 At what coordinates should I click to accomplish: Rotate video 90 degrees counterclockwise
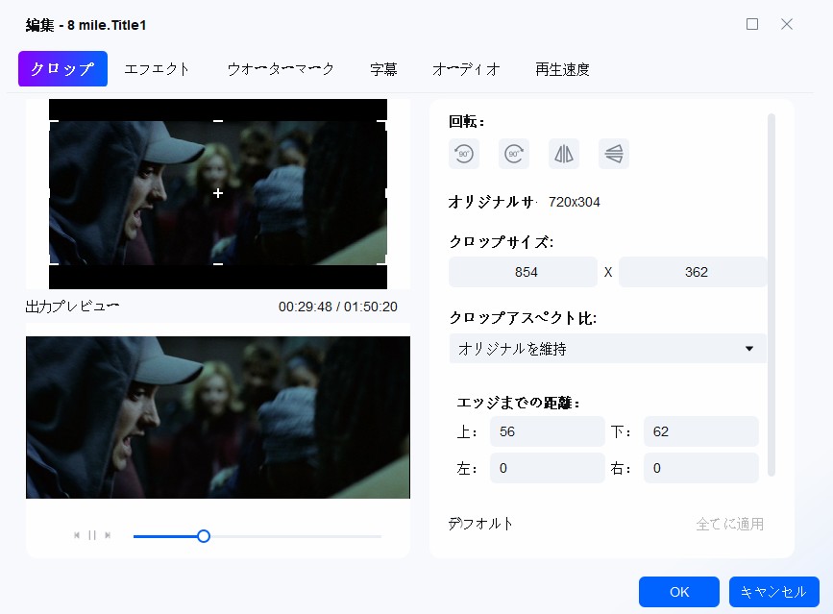coord(464,154)
